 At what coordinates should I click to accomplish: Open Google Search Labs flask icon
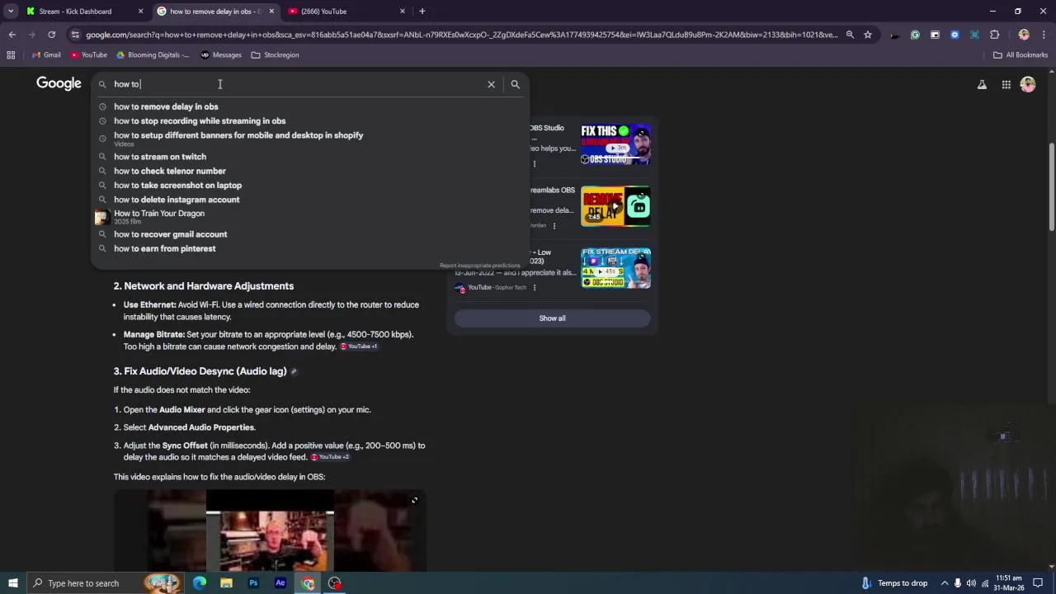point(982,84)
